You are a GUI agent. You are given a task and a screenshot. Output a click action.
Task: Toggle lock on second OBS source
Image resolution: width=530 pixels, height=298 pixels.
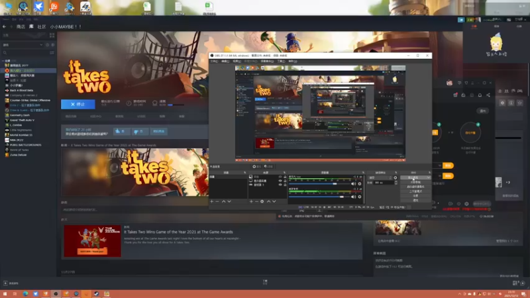[285, 181]
